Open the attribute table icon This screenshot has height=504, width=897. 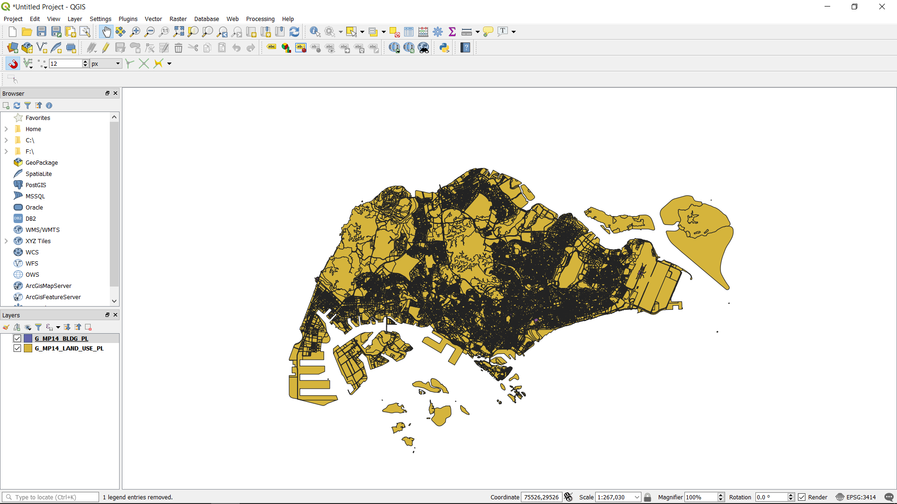409,32
